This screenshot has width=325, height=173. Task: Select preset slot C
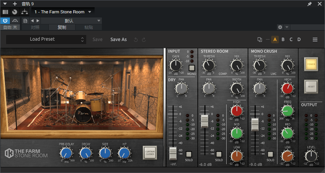click(291, 40)
